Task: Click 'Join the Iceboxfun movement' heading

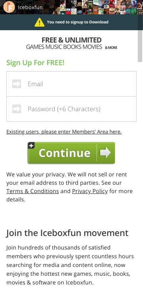Action: coord(67,233)
